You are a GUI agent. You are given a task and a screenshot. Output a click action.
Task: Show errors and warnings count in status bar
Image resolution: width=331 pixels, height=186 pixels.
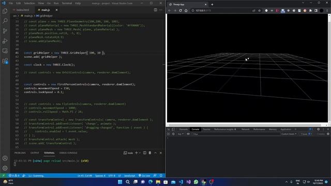click(14, 176)
